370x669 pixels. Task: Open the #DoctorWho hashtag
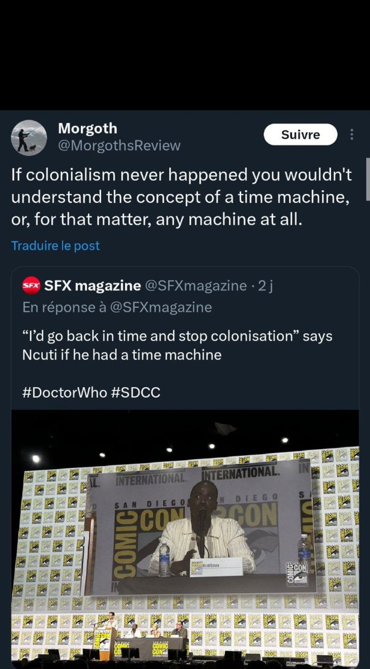tap(64, 393)
